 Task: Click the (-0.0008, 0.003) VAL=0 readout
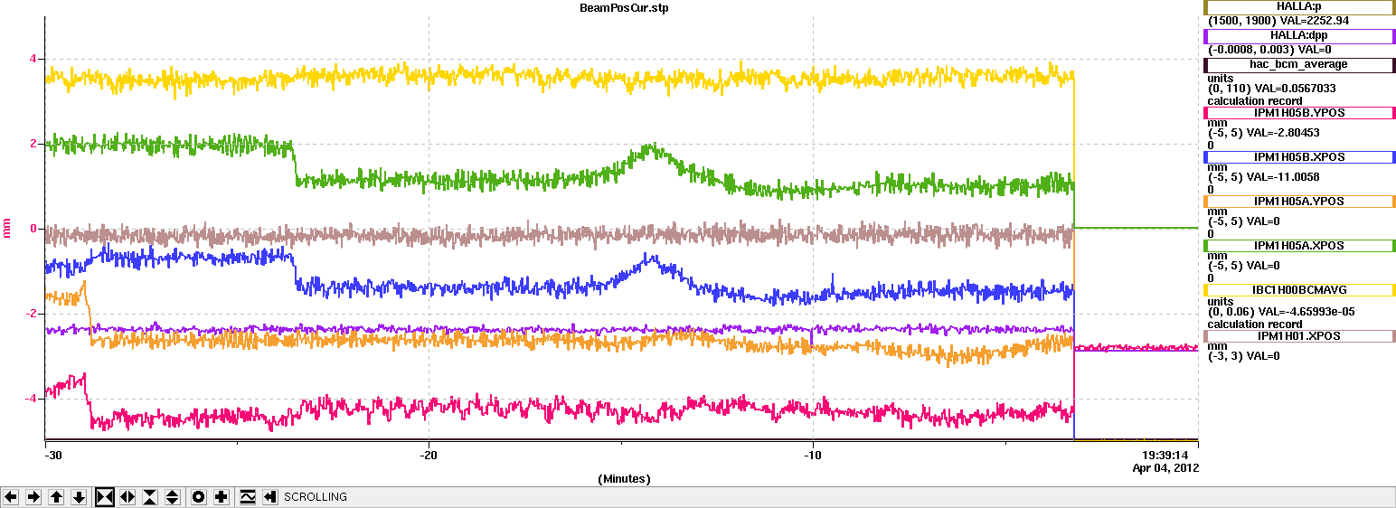click(x=1269, y=50)
